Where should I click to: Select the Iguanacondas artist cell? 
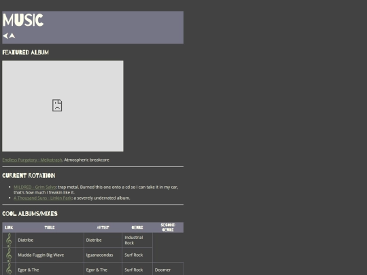(103, 255)
